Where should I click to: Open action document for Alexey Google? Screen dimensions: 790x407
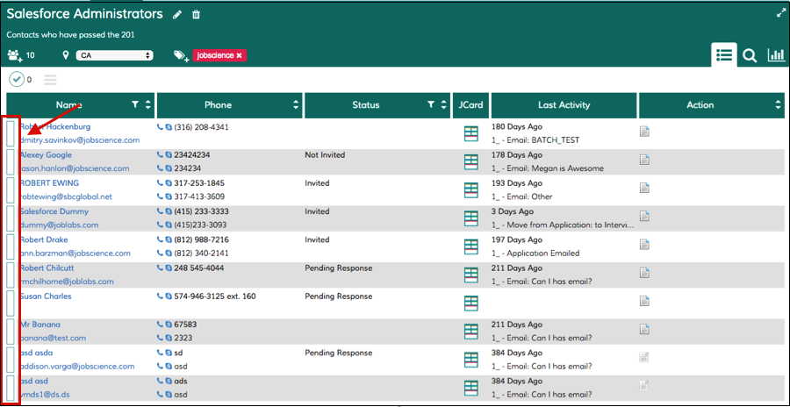[644, 160]
